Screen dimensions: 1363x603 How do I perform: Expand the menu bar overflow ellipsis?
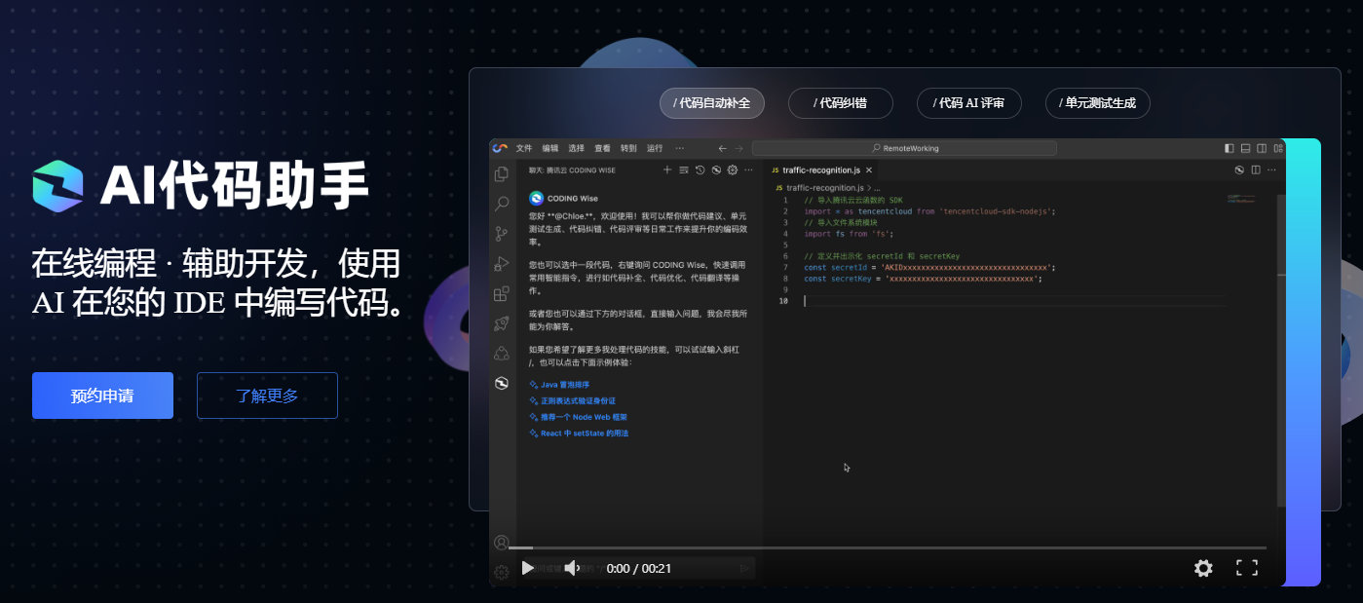click(679, 148)
